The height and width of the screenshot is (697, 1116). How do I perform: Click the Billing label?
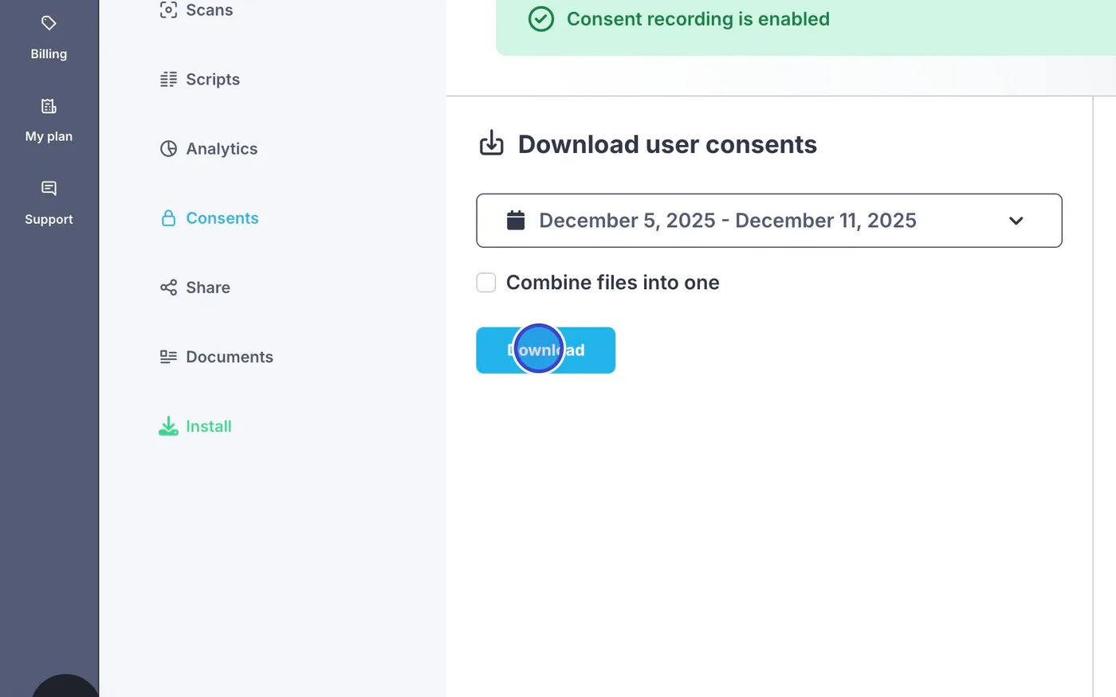coord(49,54)
